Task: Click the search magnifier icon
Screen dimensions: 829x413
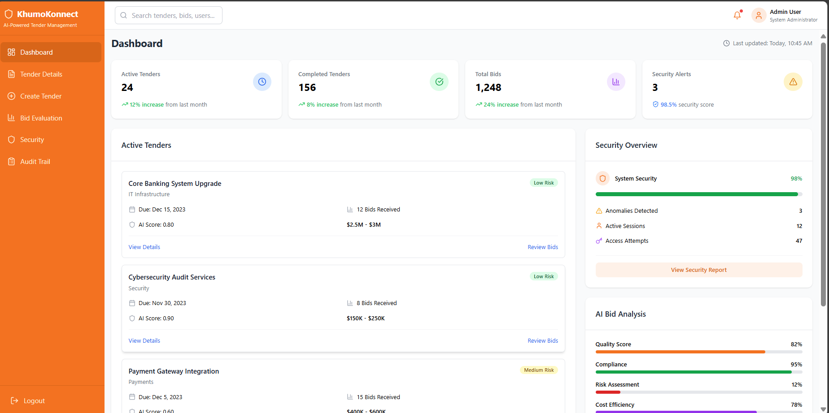Action: coord(124,15)
